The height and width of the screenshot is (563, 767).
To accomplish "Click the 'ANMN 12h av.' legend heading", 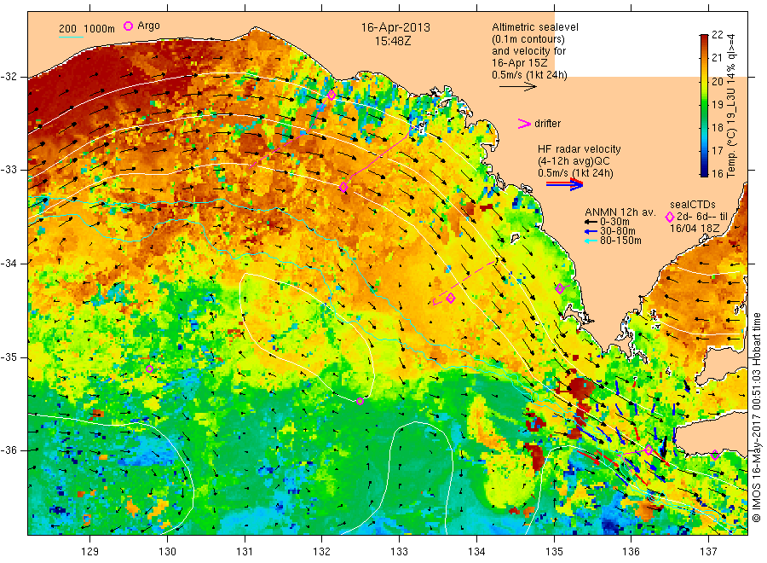I will tap(620, 212).
